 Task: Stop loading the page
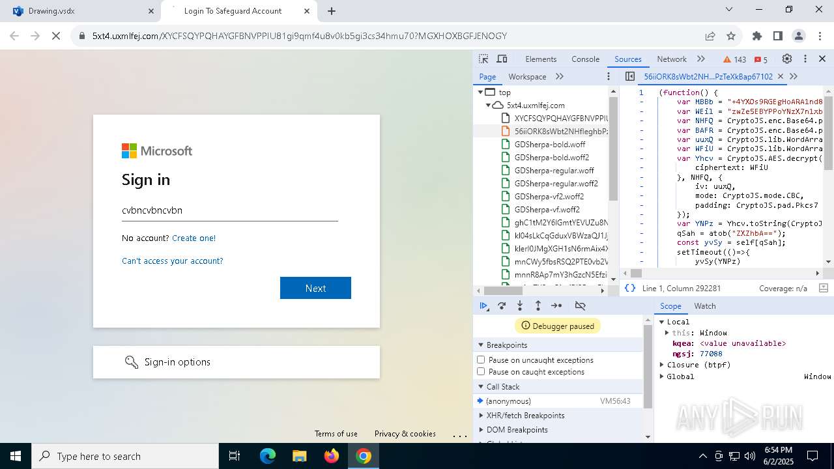click(56, 36)
